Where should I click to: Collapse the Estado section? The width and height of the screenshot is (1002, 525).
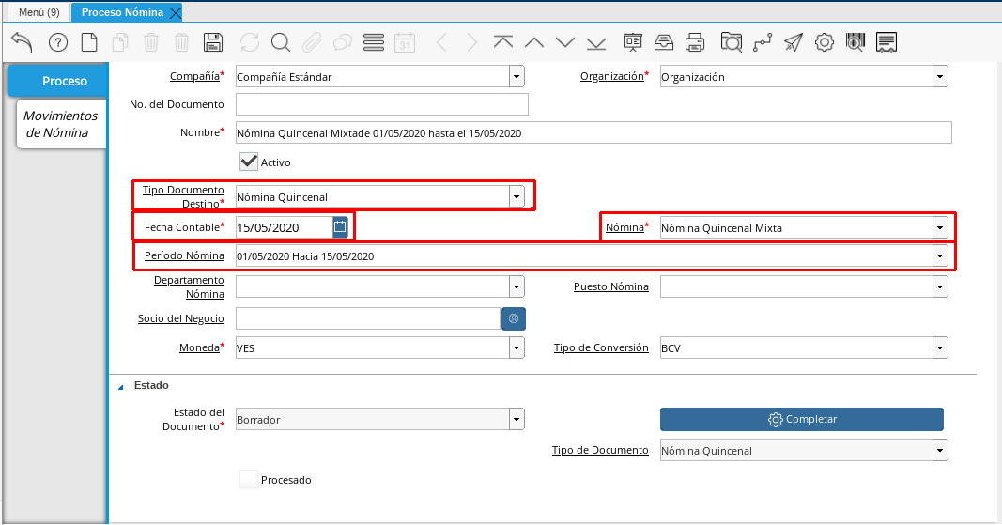click(121, 386)
